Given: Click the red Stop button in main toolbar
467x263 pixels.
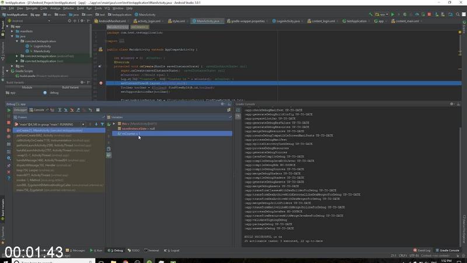Looking at the screenshot, I should [429, 14].
